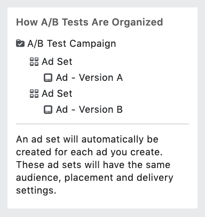Click the grid icon of the Ad Set above Version B
The image size is (205, 217).
coord(34,94)
